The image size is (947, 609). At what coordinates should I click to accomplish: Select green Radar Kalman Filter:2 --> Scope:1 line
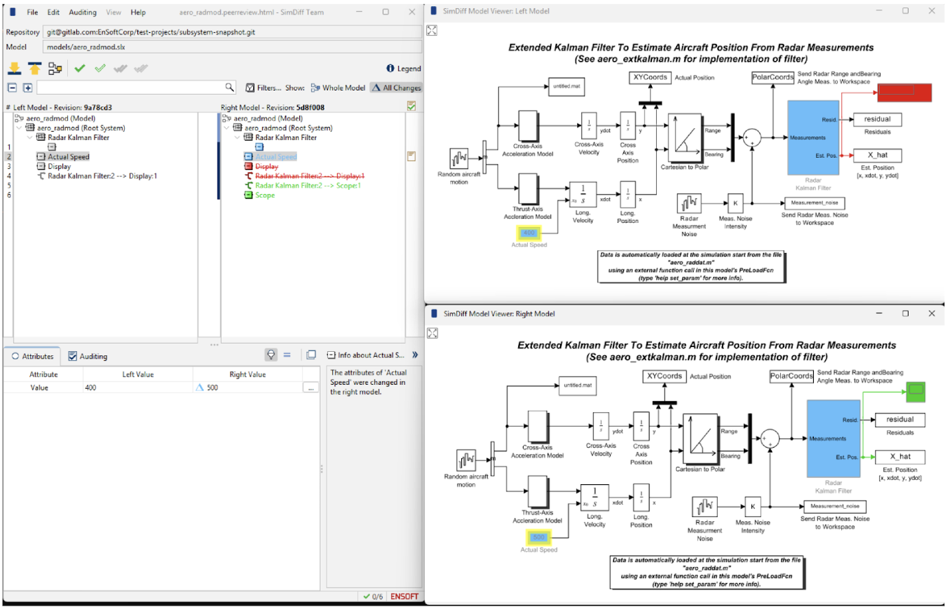(307, 186)
